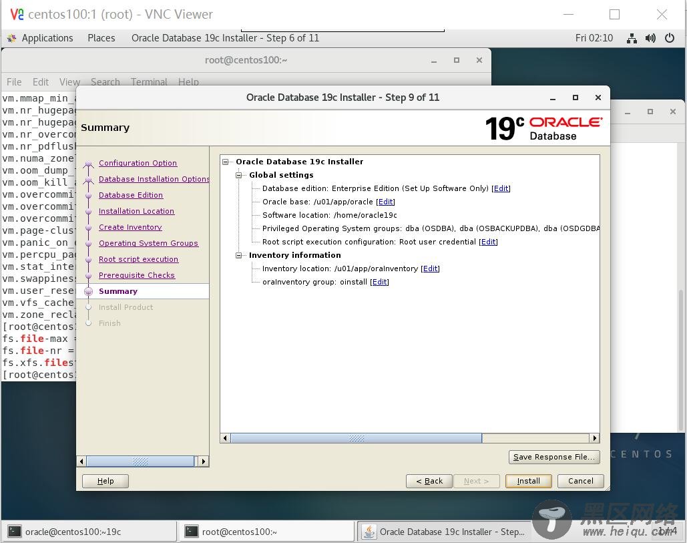Image resolution: width=687 pixels, height=543 pixels.
Task: Click Edit link for Inventory location
Action: click(x=430, y=268)
